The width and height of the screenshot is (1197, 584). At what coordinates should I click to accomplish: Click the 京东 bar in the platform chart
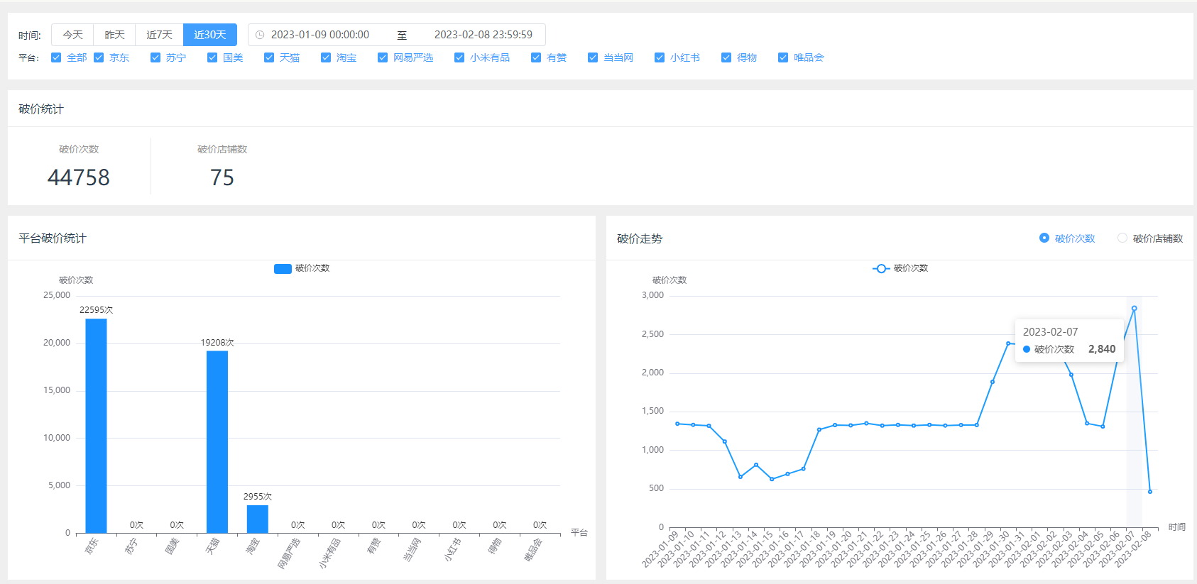pyautogui.click(x=96, y=426)
